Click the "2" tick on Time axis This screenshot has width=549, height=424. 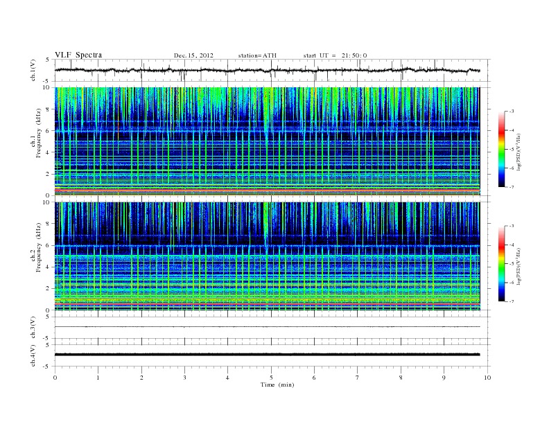pos(141,378)
